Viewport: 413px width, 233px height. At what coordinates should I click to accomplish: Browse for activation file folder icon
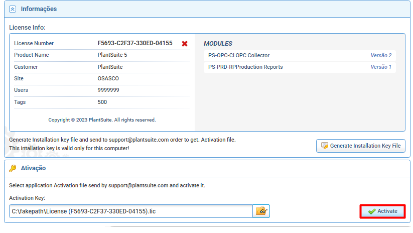pyautogui.click(x=261, y=211)
